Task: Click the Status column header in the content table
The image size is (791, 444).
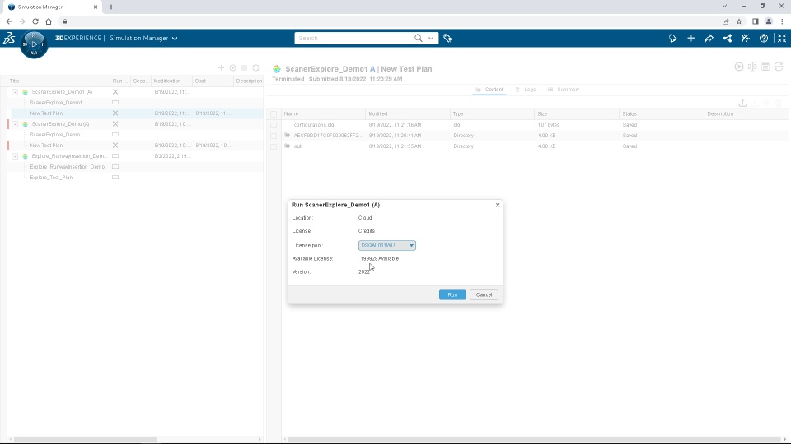Action: point(662,113)
